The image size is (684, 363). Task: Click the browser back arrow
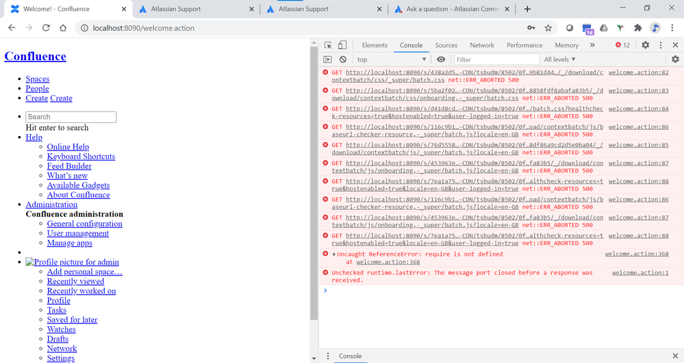(x=12, y=28)
